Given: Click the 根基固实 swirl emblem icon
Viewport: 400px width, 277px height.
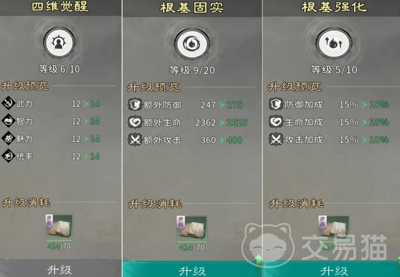Looking at the screenshot, I should tap(192, 44).
